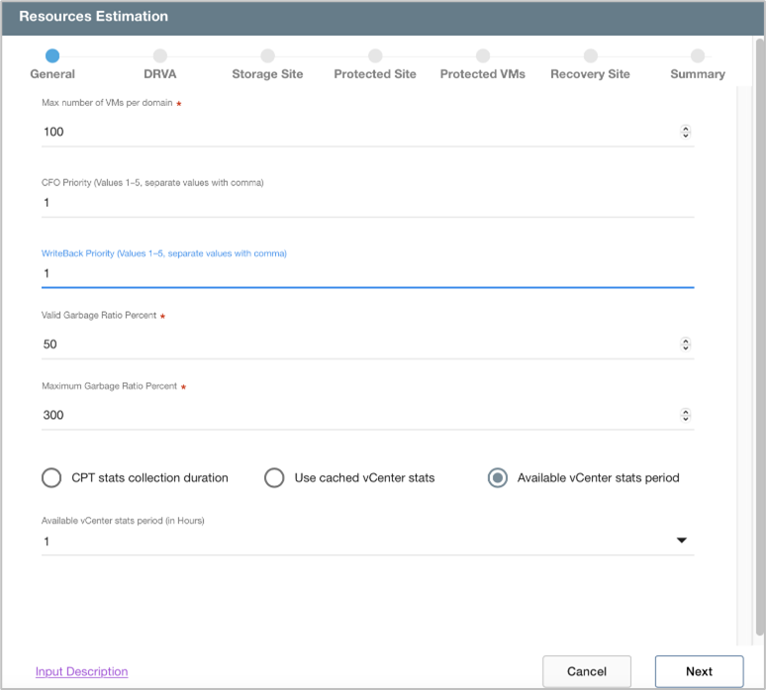Screen dimensions: 766x690
Task: Click into the WriteBack Priority field
Action: 366,273
